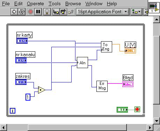160x131 pixels.
Task: Click the Run arrow button
Action: 14,12
